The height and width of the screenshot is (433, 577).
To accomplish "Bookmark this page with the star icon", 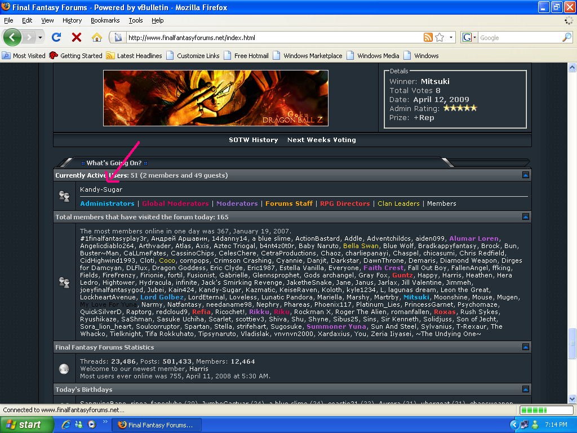I will tap(440, 38).
